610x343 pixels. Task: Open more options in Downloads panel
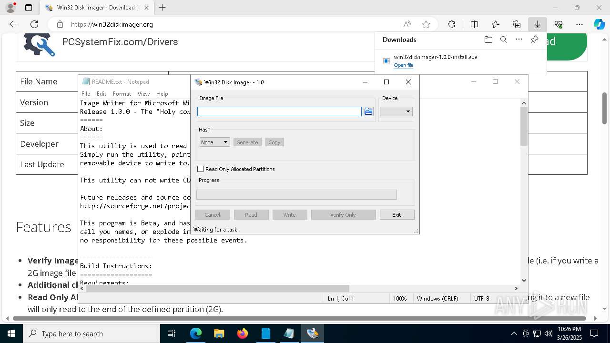[519, 40]
